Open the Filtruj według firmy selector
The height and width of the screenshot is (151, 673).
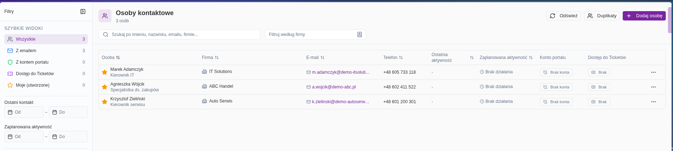(x=316, y=35)
